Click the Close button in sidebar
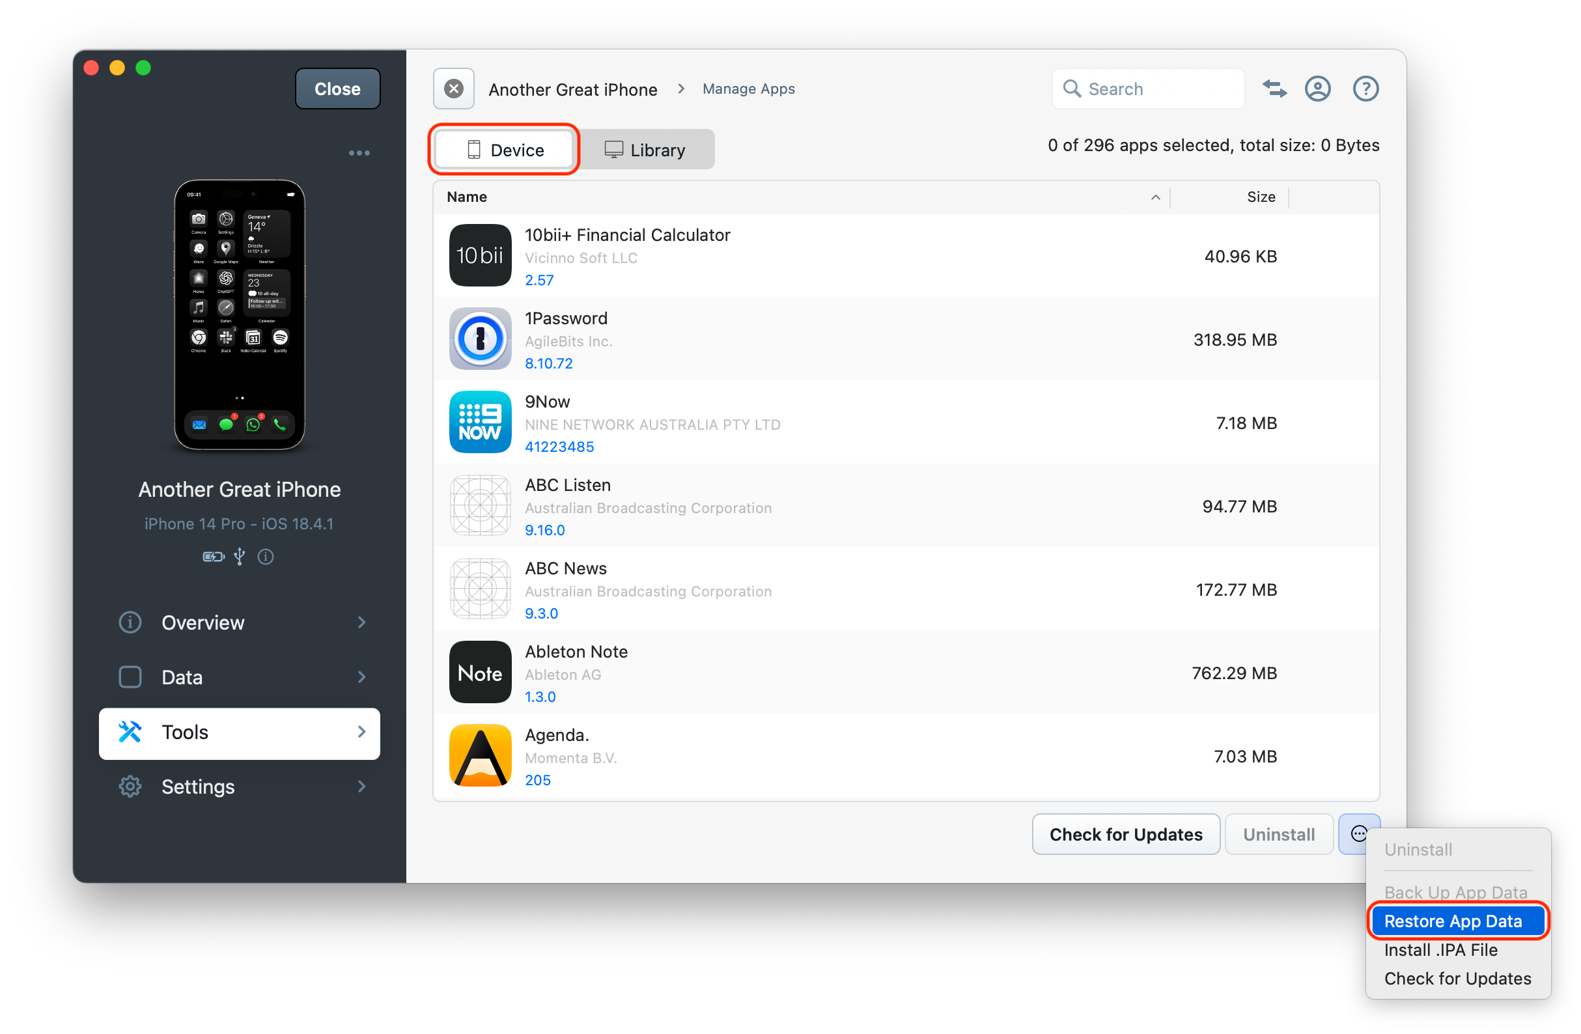 pos(338,89)
